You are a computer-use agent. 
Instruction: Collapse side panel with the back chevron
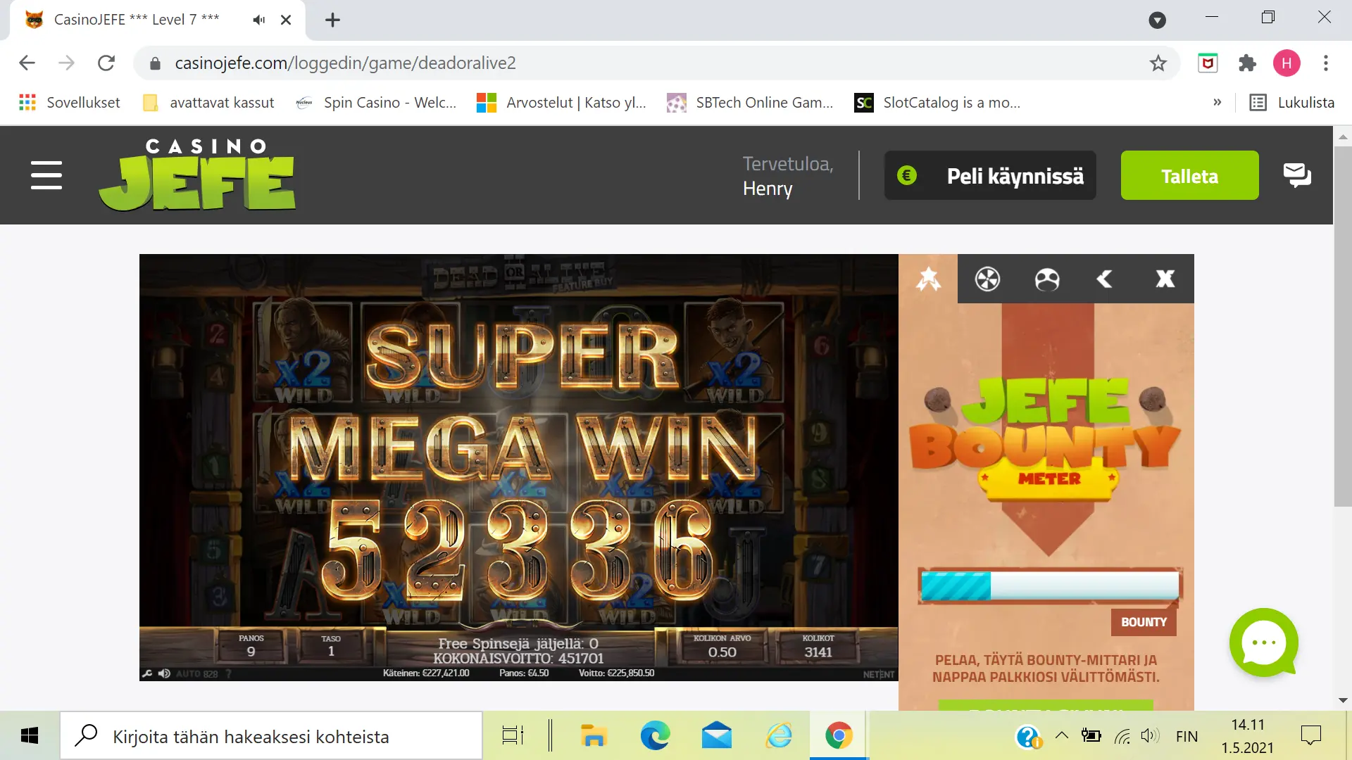click(1105, 279)
